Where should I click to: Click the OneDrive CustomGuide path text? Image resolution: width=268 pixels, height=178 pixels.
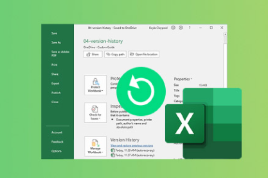(x=99, y=47)
